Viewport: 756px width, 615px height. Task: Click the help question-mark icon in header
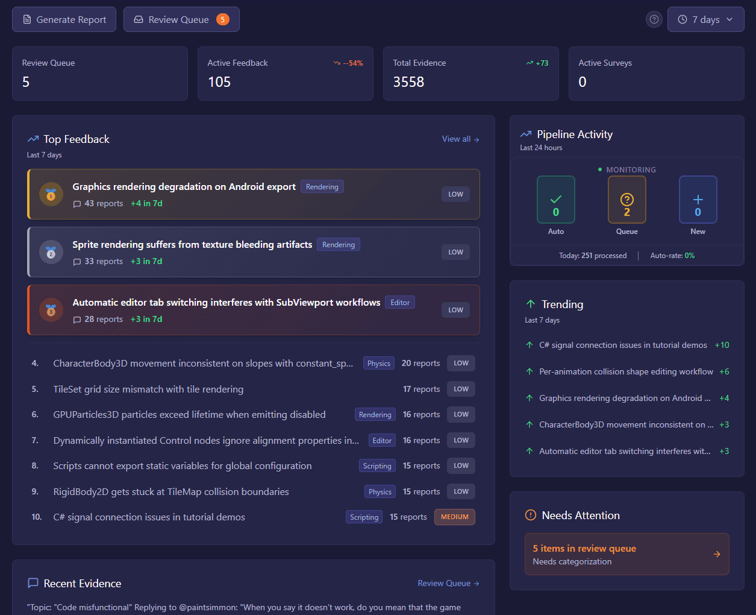coord(654,19)
